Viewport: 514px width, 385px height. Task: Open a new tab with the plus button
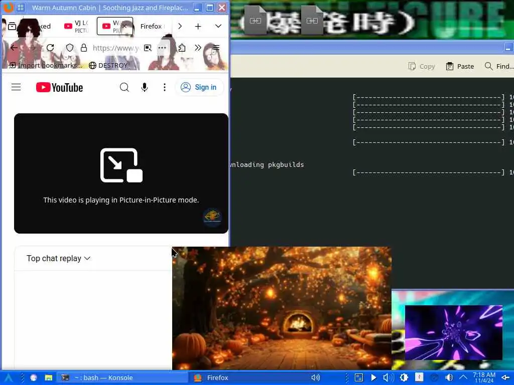[x=198, y=26]
